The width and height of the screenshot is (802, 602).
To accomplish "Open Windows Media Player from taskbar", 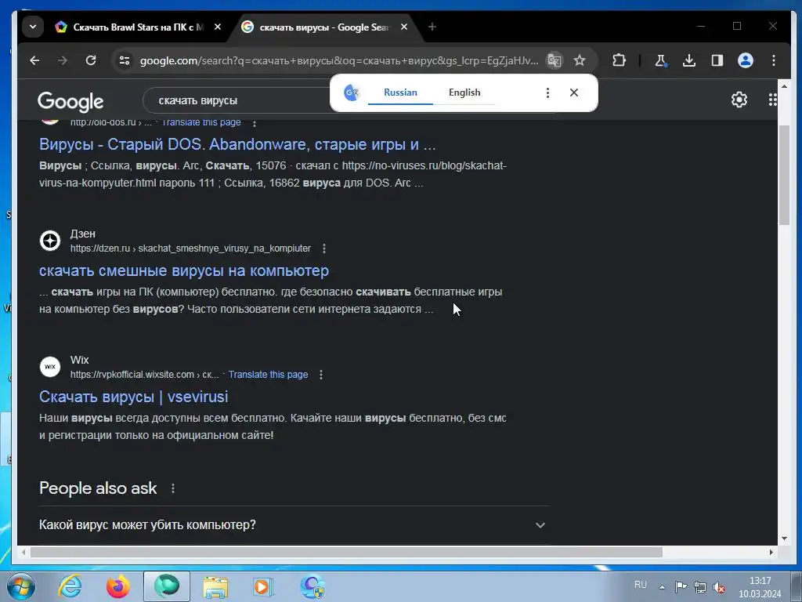I will [x=263, y=586].
